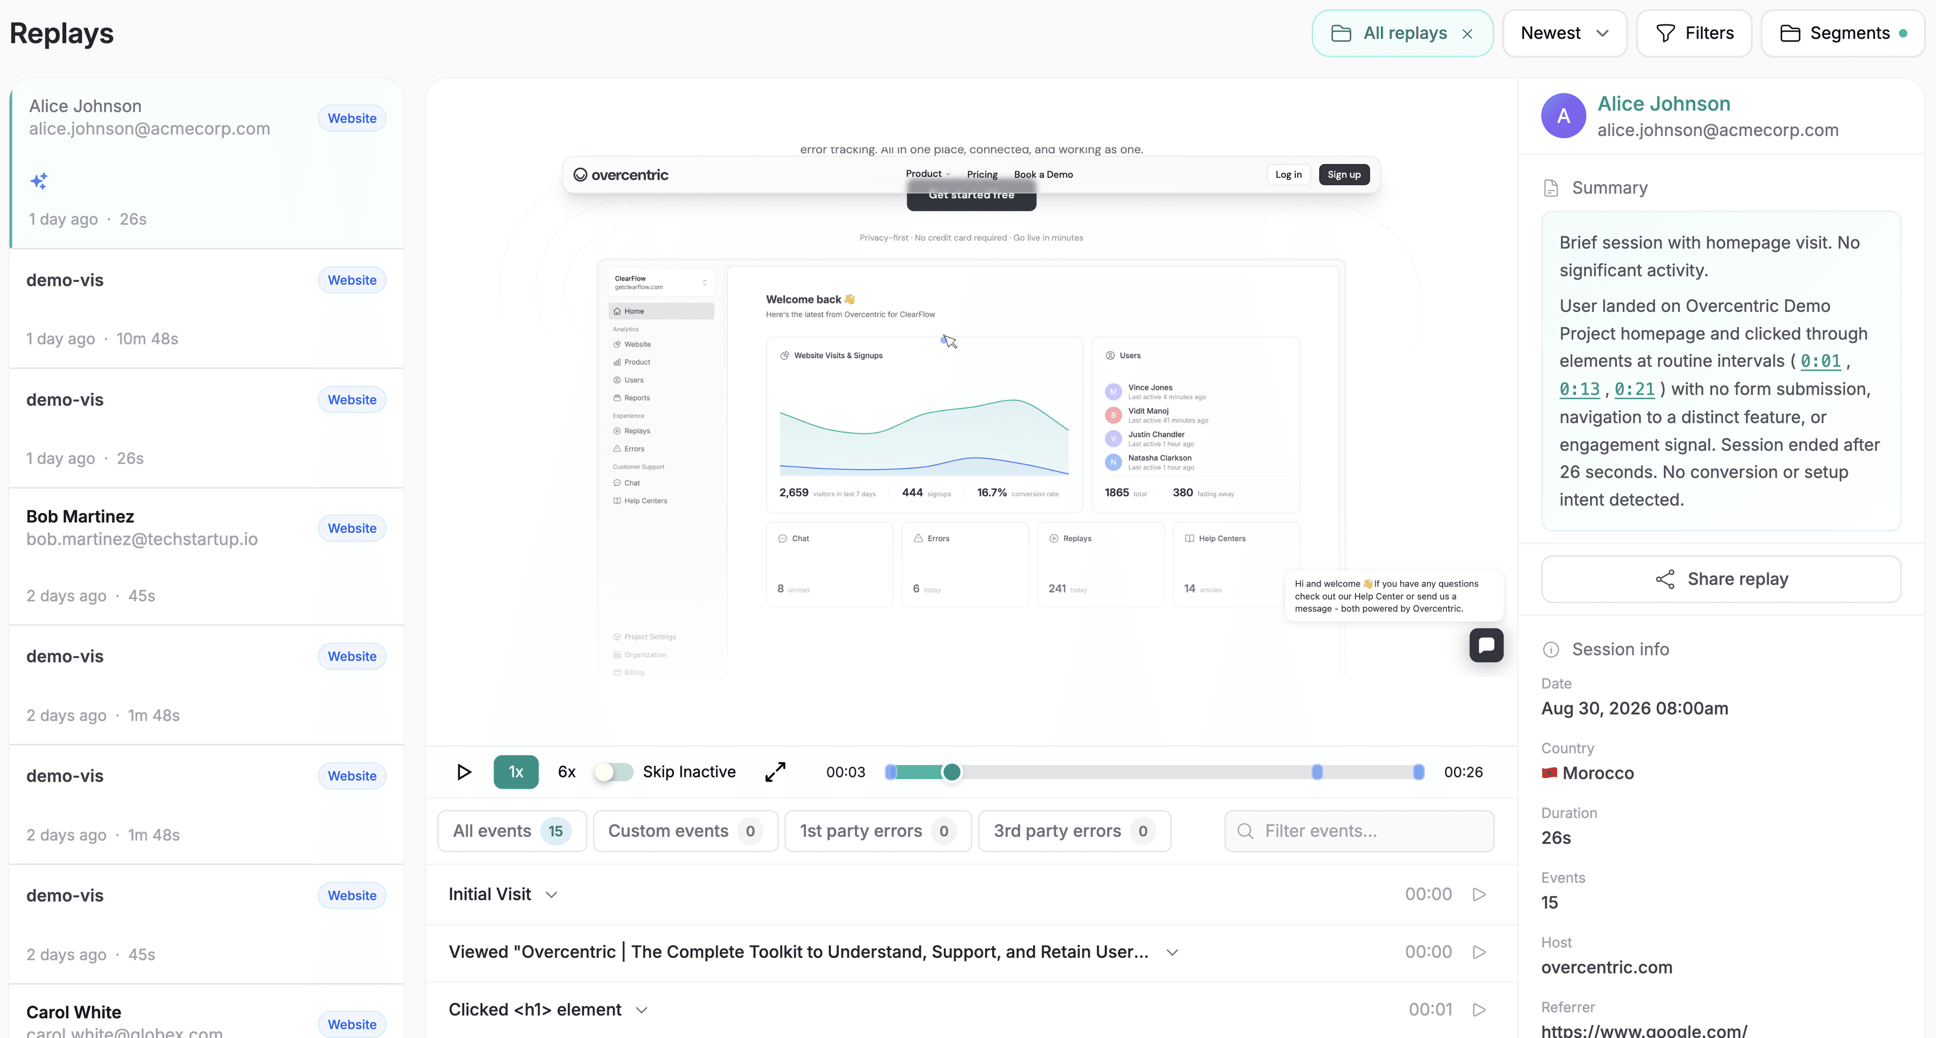Image resolution: width=1936 pixels, height=1038 pixels.
Task: Click the Share replay icon
Action: [1665, 579]
